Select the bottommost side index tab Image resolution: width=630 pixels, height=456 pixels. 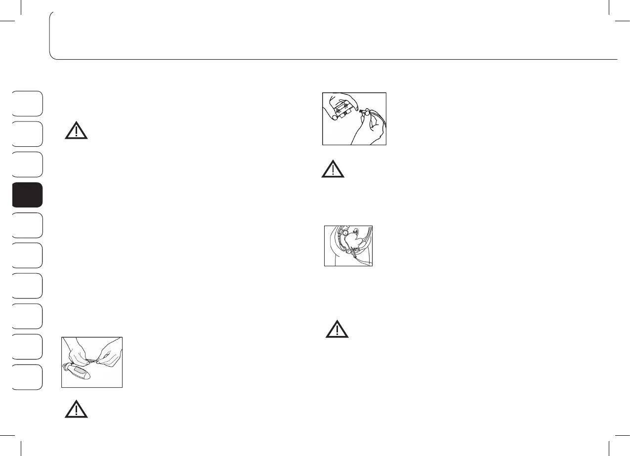pos(27,377)
